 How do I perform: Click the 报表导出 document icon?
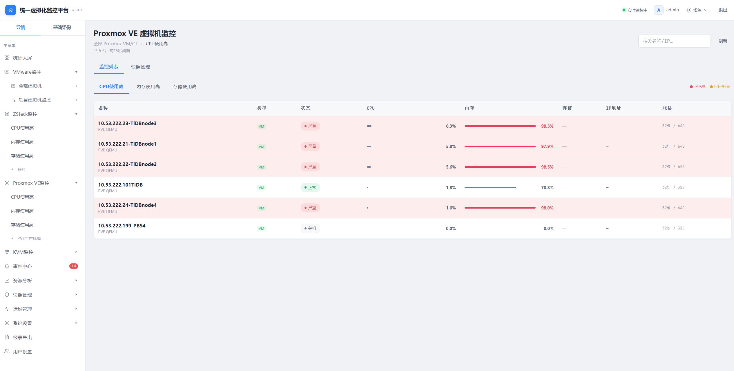7,337
